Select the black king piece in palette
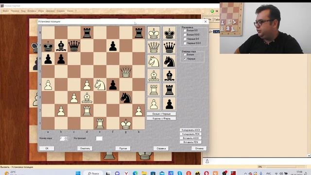The width and height of the screenshot is (311, 175). [x=169, y=33]
